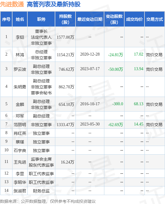This screenshot has height=204, width=165.
Task: Click 竞价交易 in 罗云波's row
Action: (x=154, y=69)
